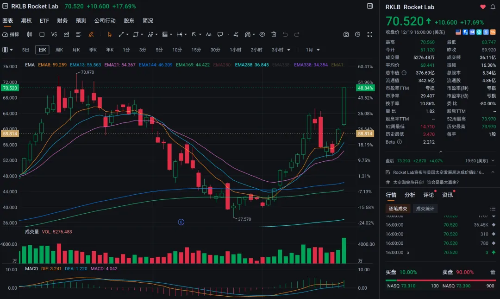The height and width of the screenshot is (299, 500).
Task: Click the list icon beside 成交统计
Action: [493, 209]
